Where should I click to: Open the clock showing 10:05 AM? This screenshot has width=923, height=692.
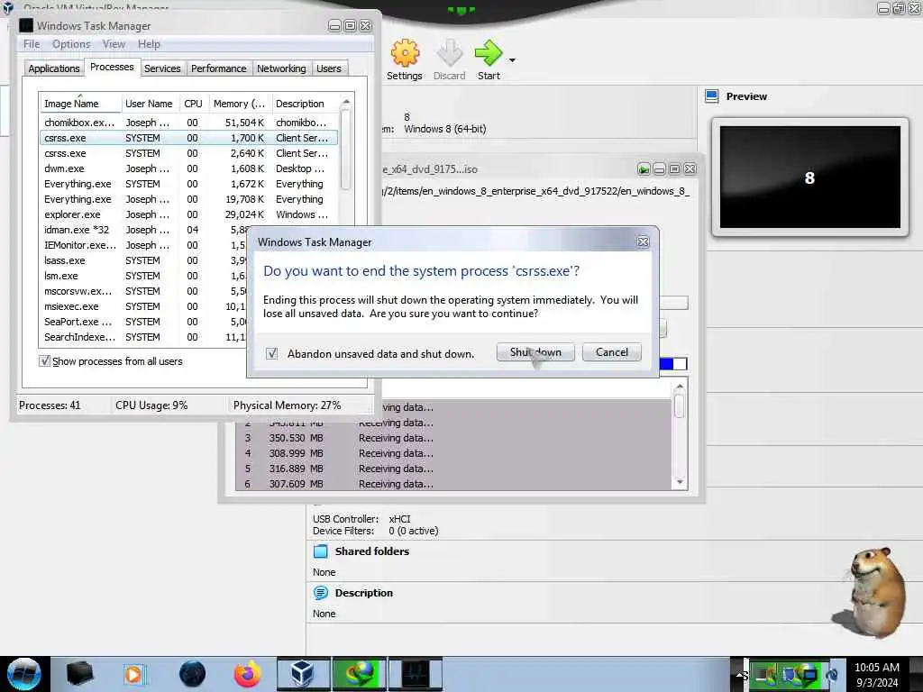click(876, 674)
